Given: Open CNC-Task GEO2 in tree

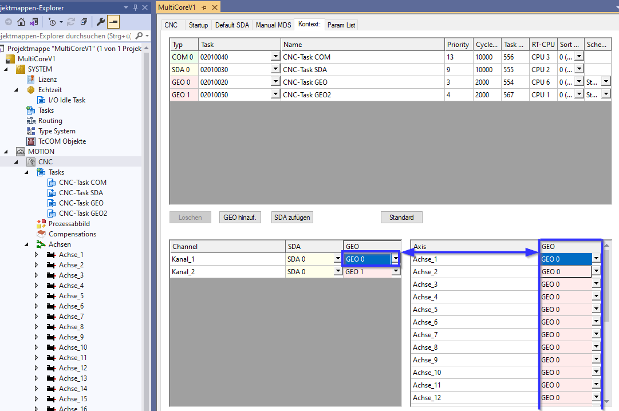Looking at the screenshot, I should (83, 213).
